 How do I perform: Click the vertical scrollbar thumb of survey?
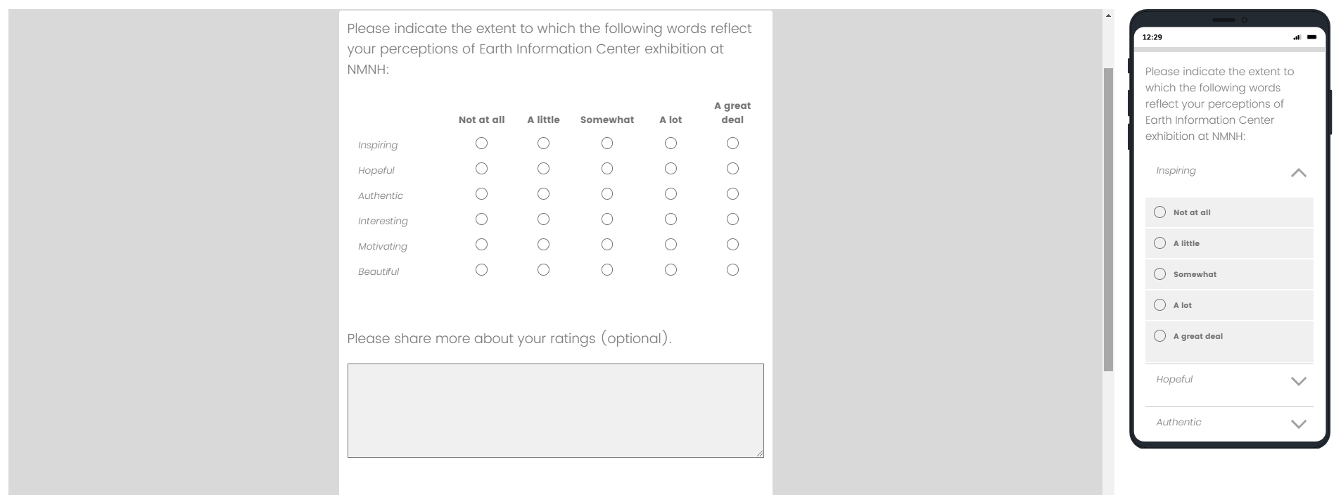click(x=1108, y=218)
